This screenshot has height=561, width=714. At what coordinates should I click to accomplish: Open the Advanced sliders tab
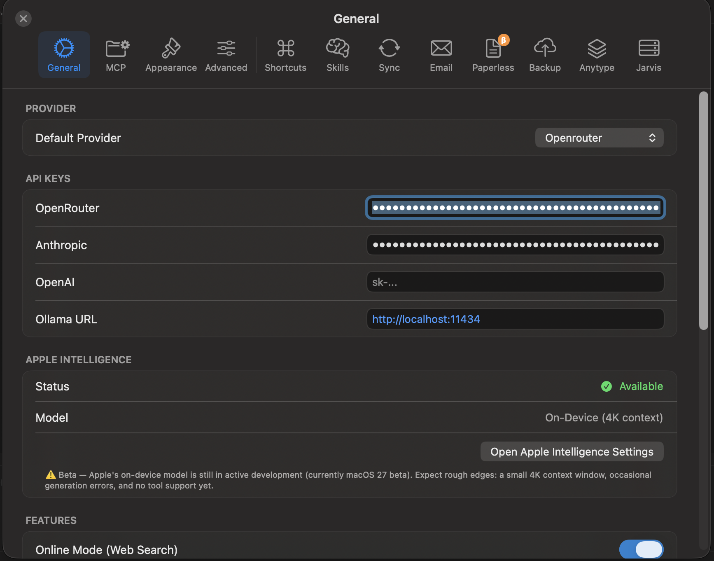click(226, 55)
